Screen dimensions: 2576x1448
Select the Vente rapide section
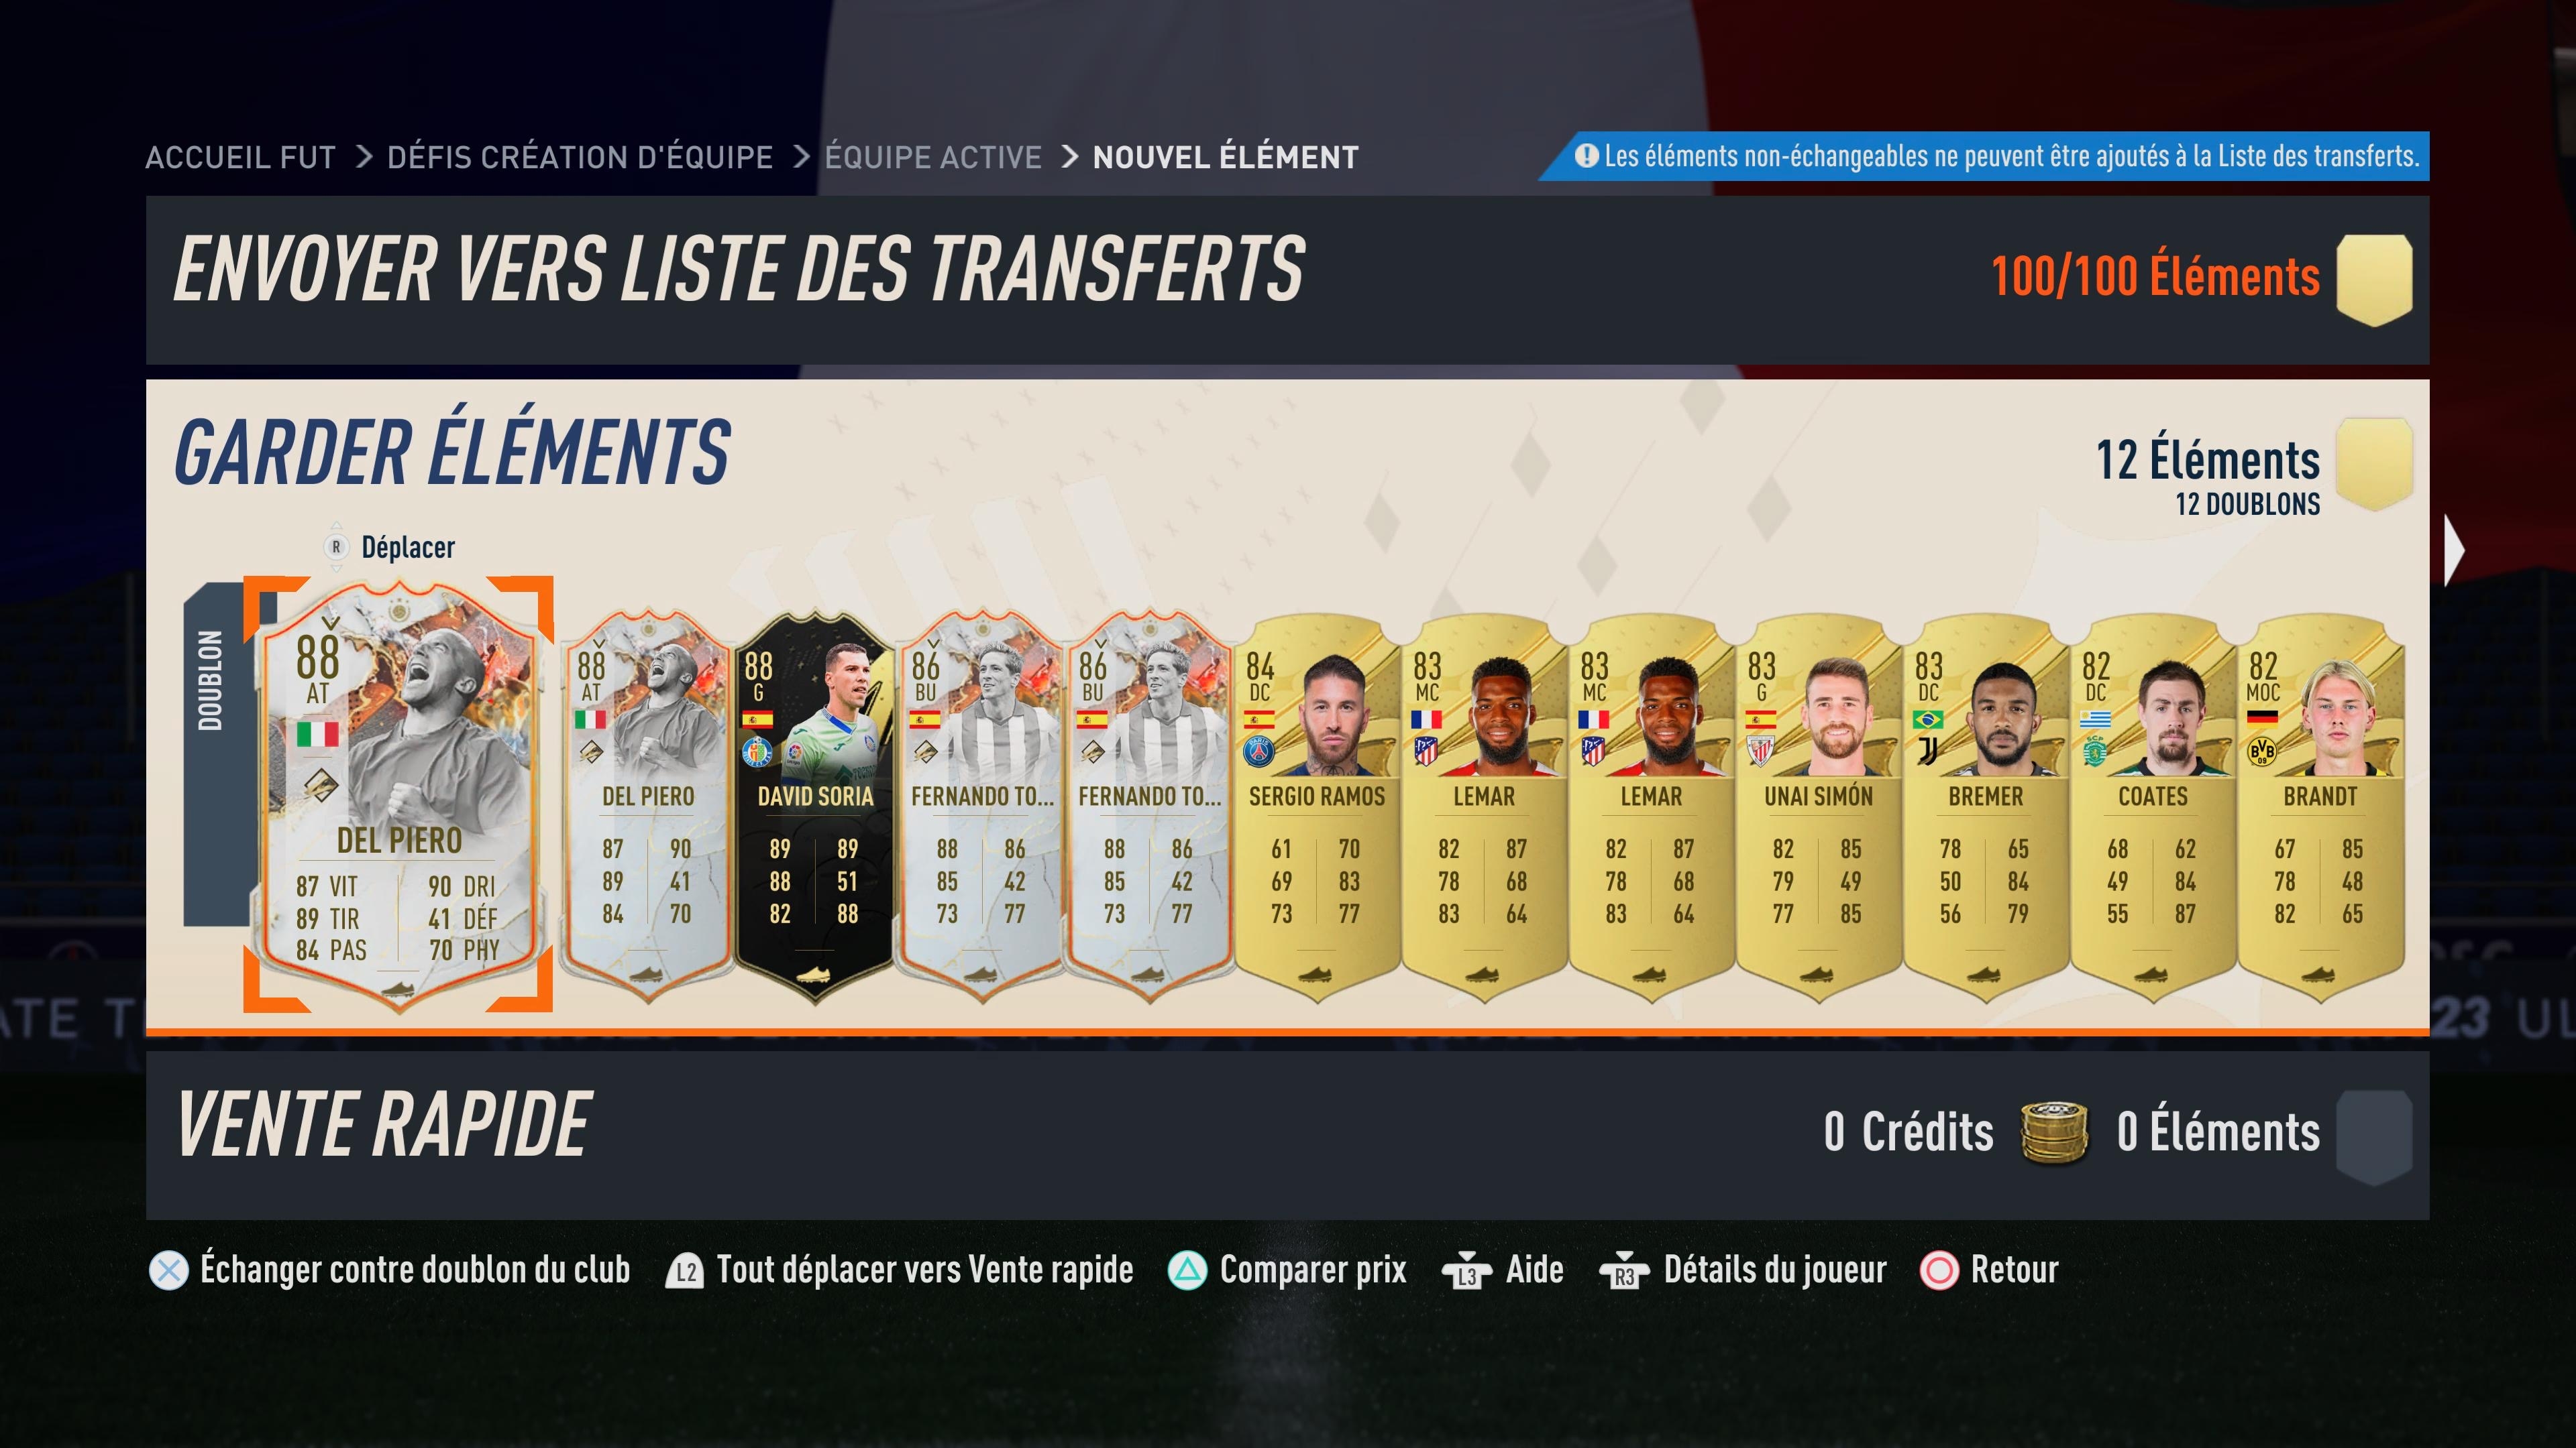click(x=1287, y=1134)
